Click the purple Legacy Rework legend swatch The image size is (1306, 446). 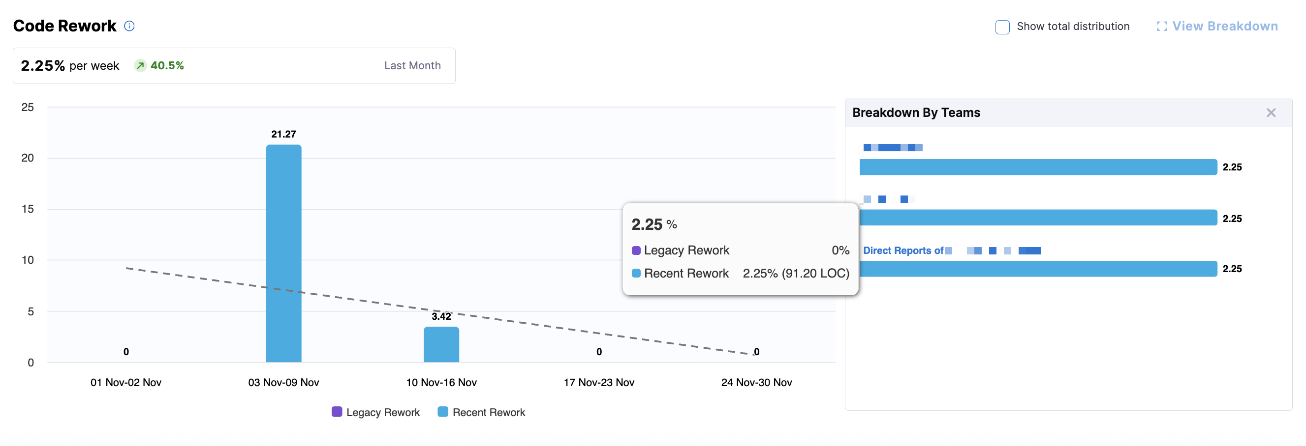point(337,412)
